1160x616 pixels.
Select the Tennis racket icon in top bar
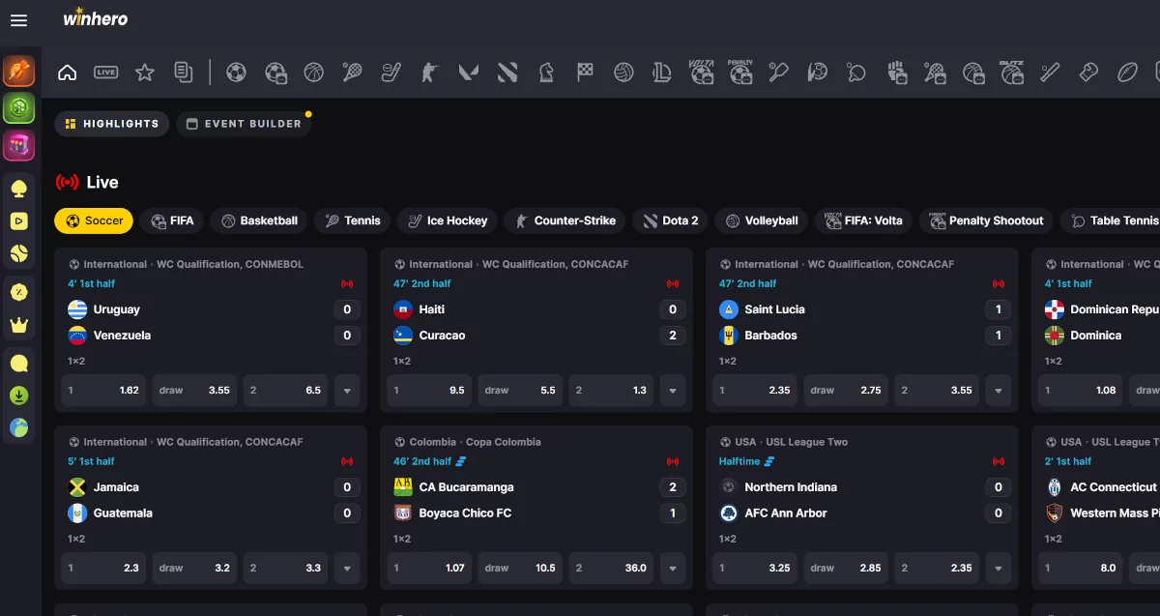tap(352, 72)
